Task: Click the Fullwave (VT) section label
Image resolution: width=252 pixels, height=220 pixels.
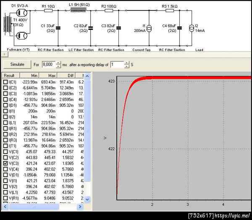Action: (18, 50)
